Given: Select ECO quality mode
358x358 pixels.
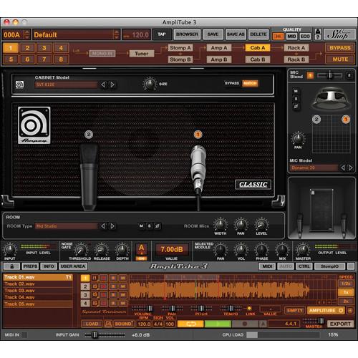Looking at the screenshot, I should 305,37.
